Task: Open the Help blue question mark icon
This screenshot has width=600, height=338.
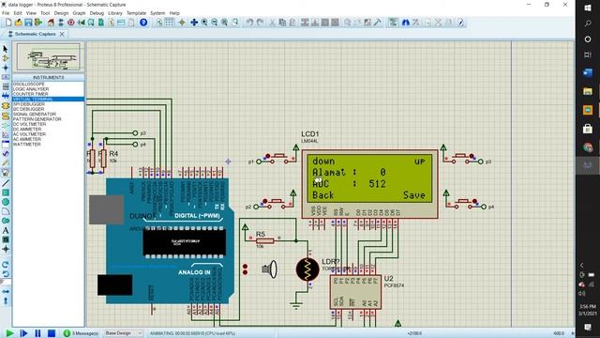Action: pyautogui.click(x=143, y=23)
